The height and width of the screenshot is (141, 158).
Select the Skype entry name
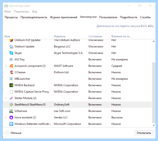click(x=18, y=53)
